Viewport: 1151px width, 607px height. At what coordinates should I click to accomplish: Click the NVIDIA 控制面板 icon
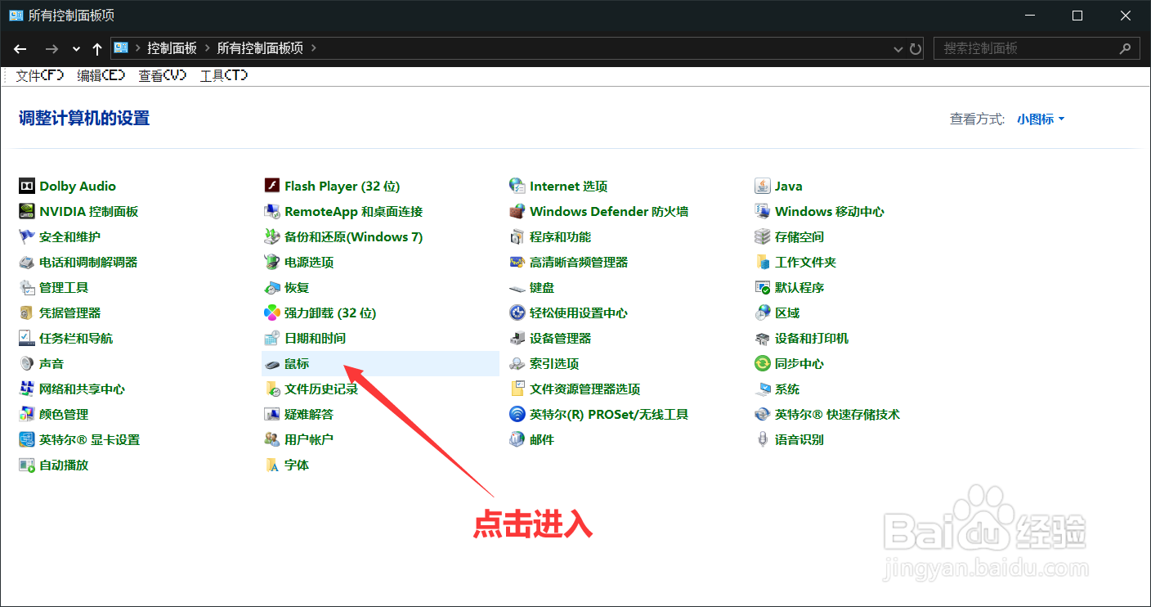(x=27, y=211)
